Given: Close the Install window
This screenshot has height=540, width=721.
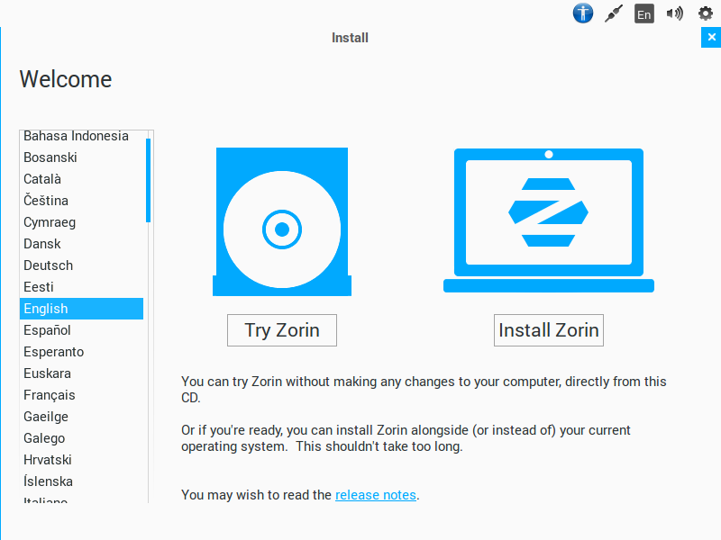Looking at the screenshot, I should 711,38.
